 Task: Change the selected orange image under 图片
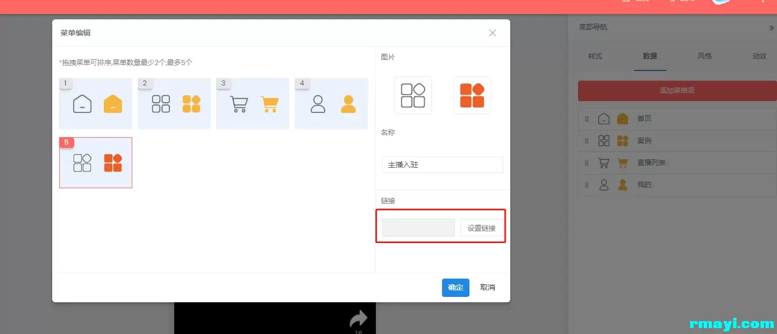pos(472,95)
